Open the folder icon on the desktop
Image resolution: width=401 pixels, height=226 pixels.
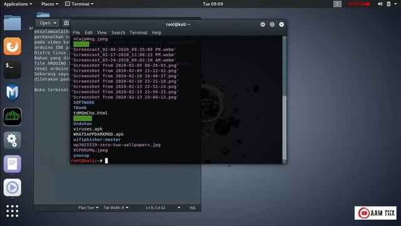[43, 14]
